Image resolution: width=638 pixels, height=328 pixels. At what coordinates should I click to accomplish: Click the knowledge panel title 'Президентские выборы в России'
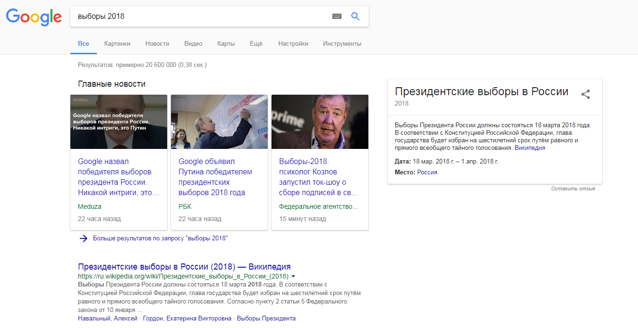482,91
